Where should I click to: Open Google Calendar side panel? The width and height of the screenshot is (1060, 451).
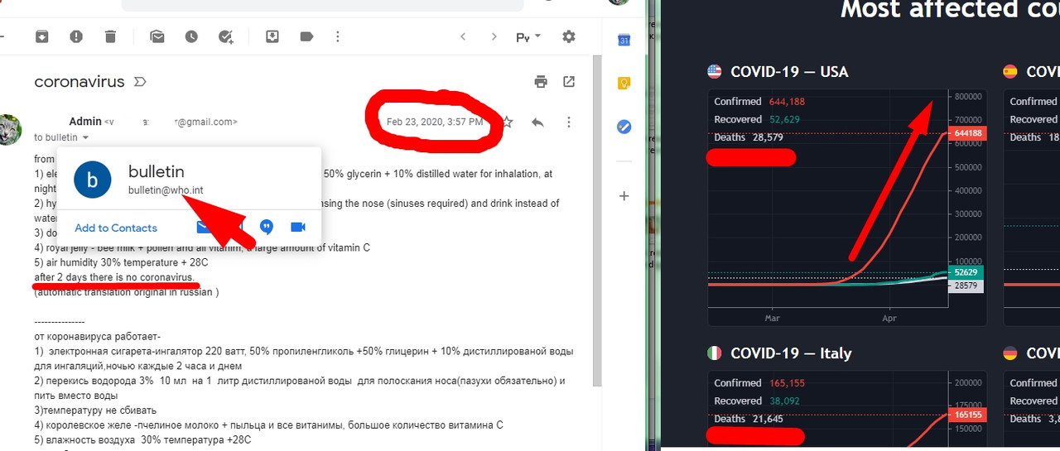pyautogui.click(x=624, y=40)
